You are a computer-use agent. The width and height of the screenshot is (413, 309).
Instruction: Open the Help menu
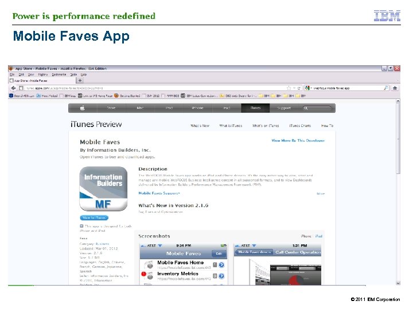[84, 74]
